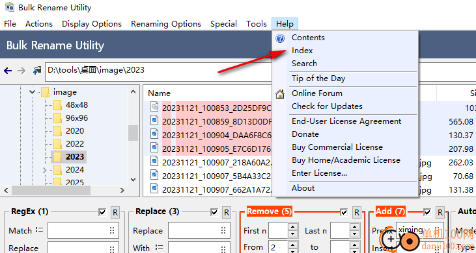Click file icon of 20231121_100907_662A1A72
The width and height of the screenshot is (476, 253).
pyautogui.click(x=155, y=188)
